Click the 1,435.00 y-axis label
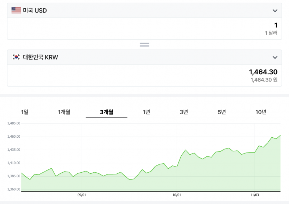Image resolution: width=289 pixels, height=204 pixels. pos(14,150)
